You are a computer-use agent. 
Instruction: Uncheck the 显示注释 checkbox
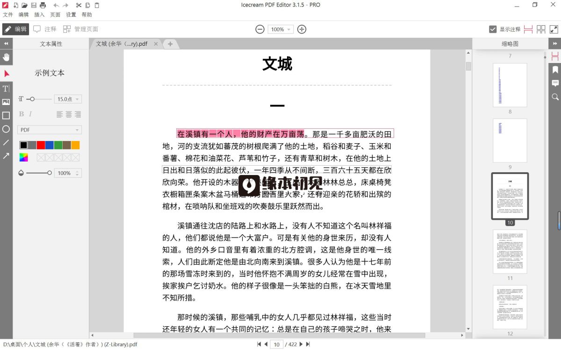[x=493, y=29]
